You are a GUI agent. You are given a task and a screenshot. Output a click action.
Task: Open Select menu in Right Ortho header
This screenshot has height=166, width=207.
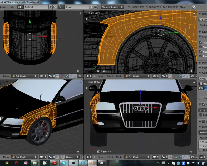[x=110, y=76]
